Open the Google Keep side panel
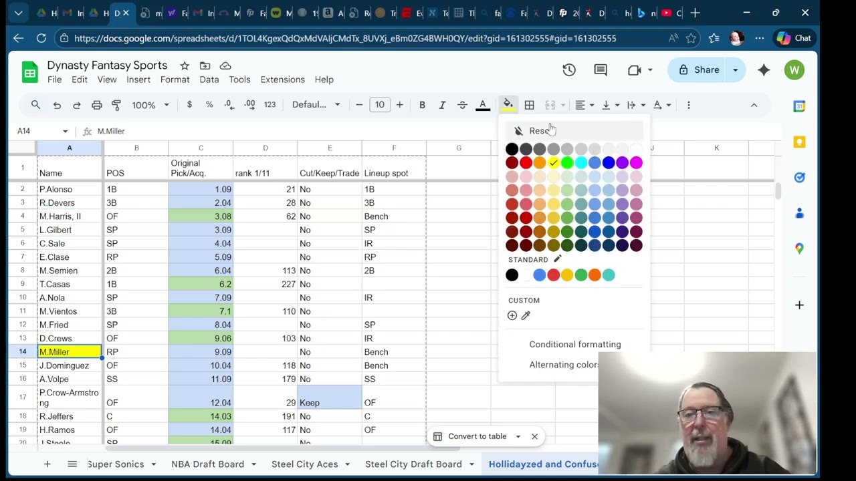Image resolution: width=856 pixels, height=481 pixels. pyautogui.click(x=799, y=142)
